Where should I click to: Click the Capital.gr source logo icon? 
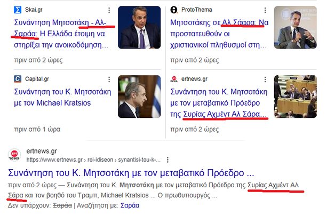coord(18,79)
